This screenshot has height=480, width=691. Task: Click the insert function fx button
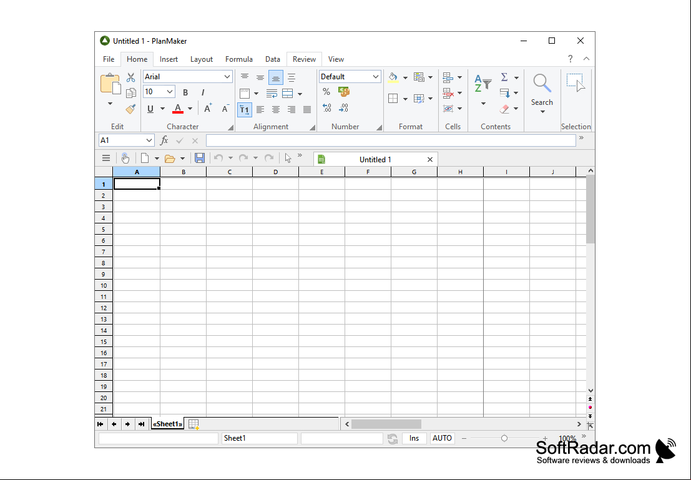164,140
